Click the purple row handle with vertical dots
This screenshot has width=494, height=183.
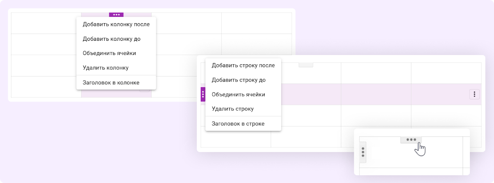pos(203,94)
